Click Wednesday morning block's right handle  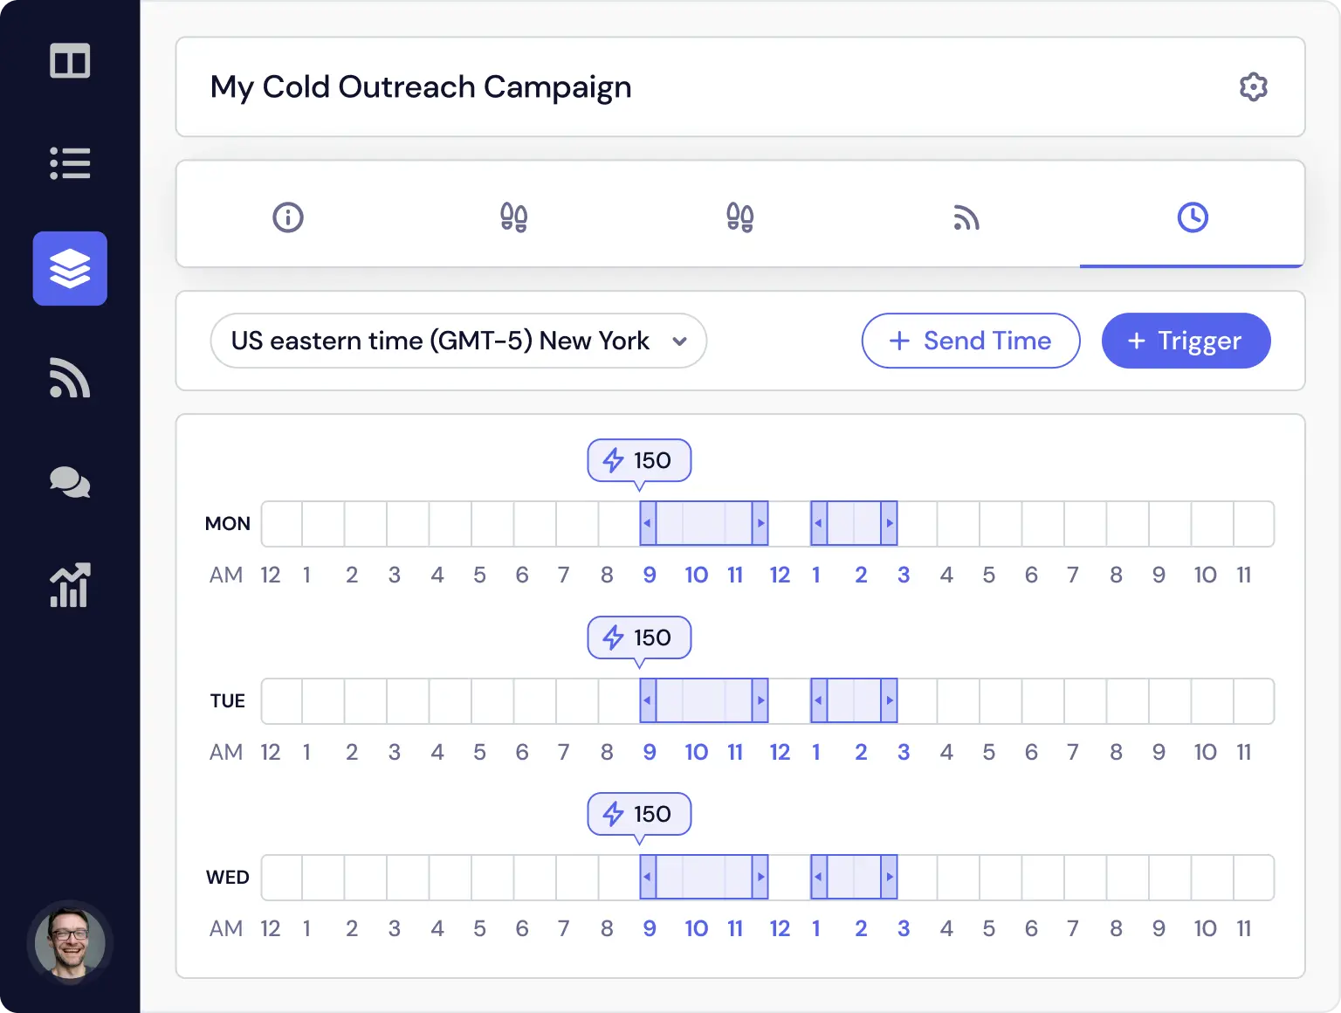[x=760, y=877]
